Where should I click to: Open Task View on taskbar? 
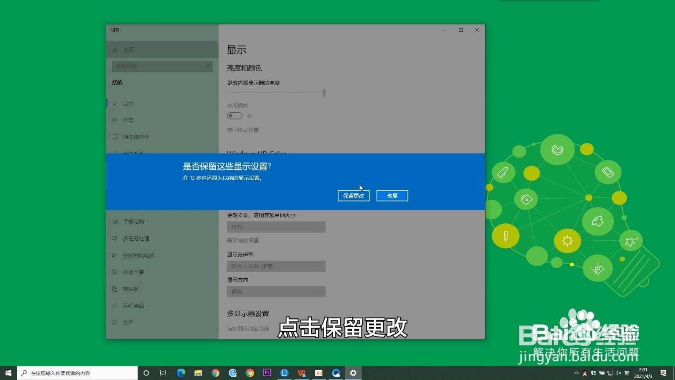click(x=163, y=373)
